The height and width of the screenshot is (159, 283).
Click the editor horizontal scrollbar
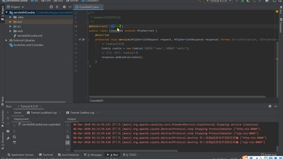point(177,97)
